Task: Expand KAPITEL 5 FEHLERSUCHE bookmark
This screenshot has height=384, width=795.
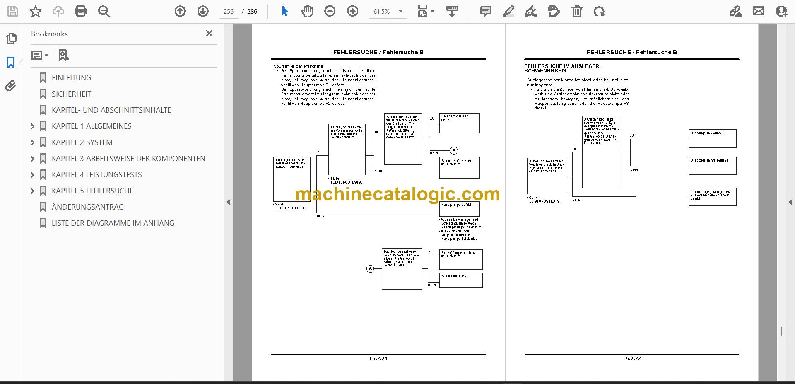Action: [32, 191]
